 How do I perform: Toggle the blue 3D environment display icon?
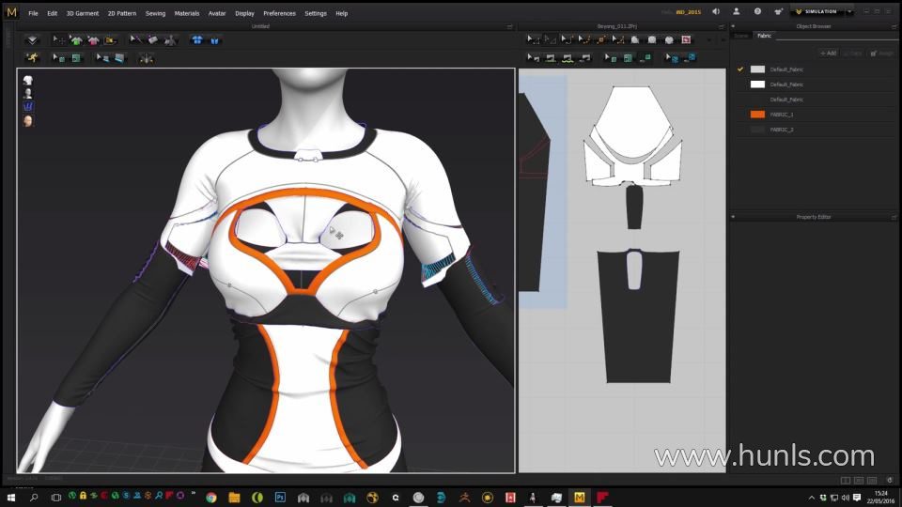pos(27,106)
